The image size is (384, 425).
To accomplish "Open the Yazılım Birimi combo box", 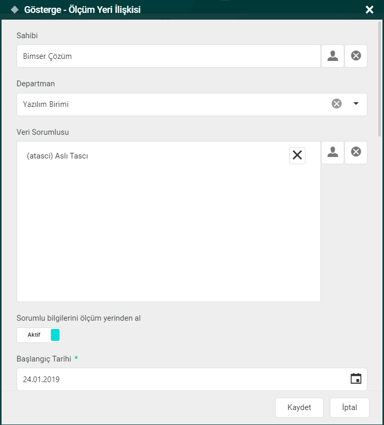I will (x=170, y=104).
